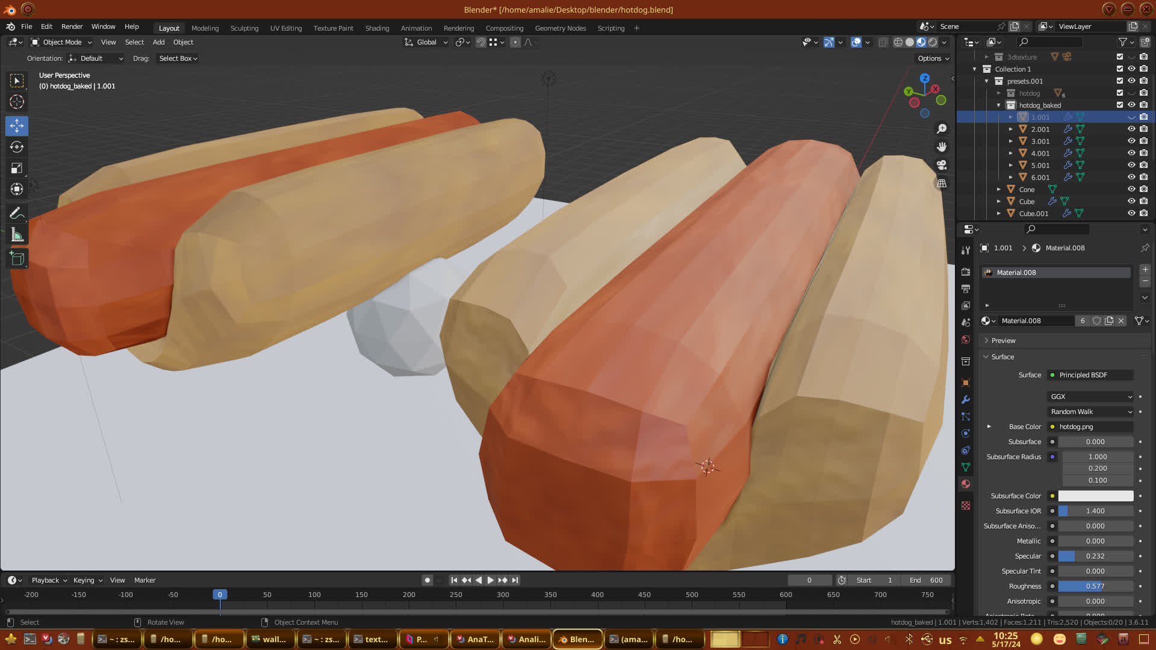Switch to the Shading workspace tab
Viewport: 1156px width, 650px height.
[x=377, y=28]
